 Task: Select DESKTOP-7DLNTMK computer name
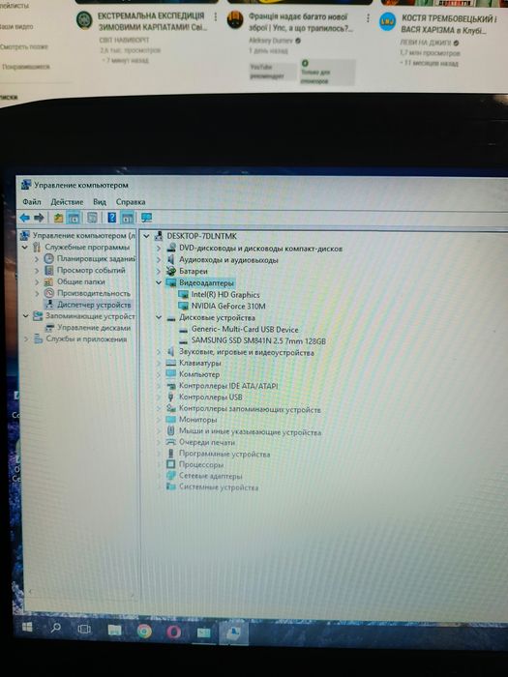(x=201, y=236)
